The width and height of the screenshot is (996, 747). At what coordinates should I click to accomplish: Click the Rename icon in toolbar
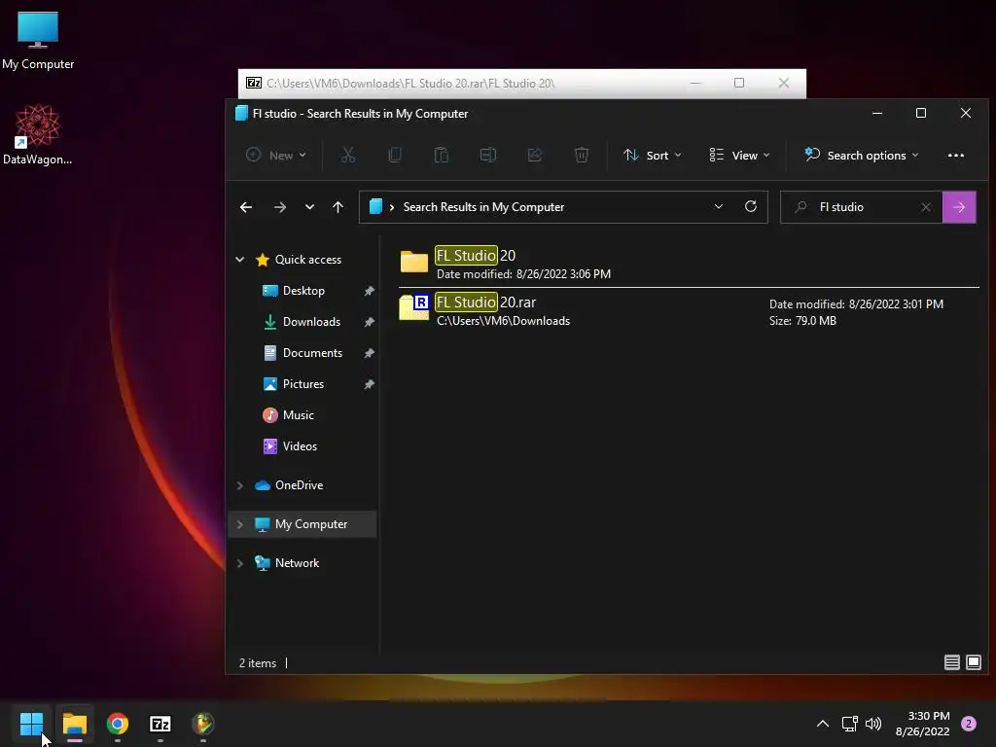(488, 155)
